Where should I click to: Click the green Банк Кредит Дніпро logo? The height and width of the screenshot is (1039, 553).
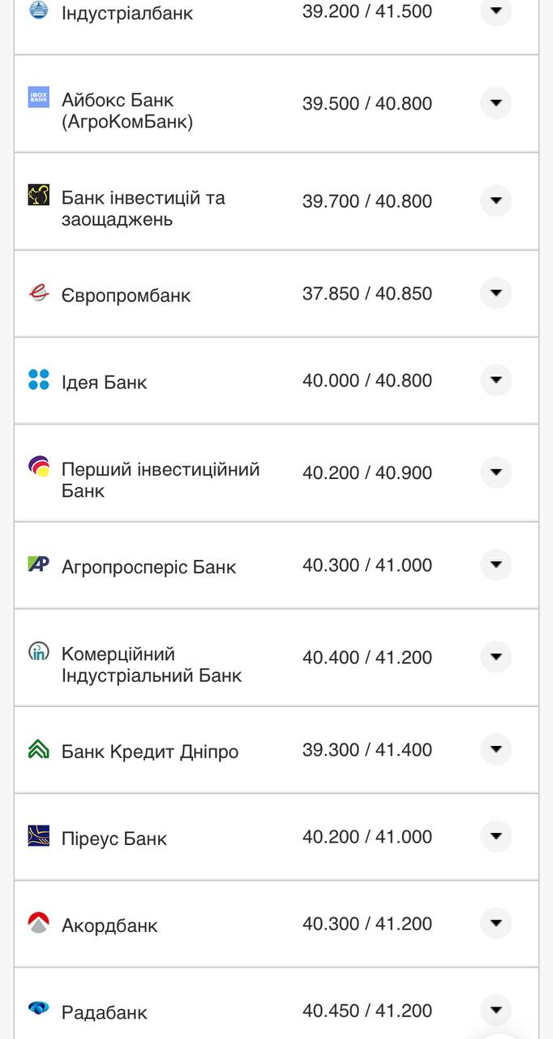point(36,750)
